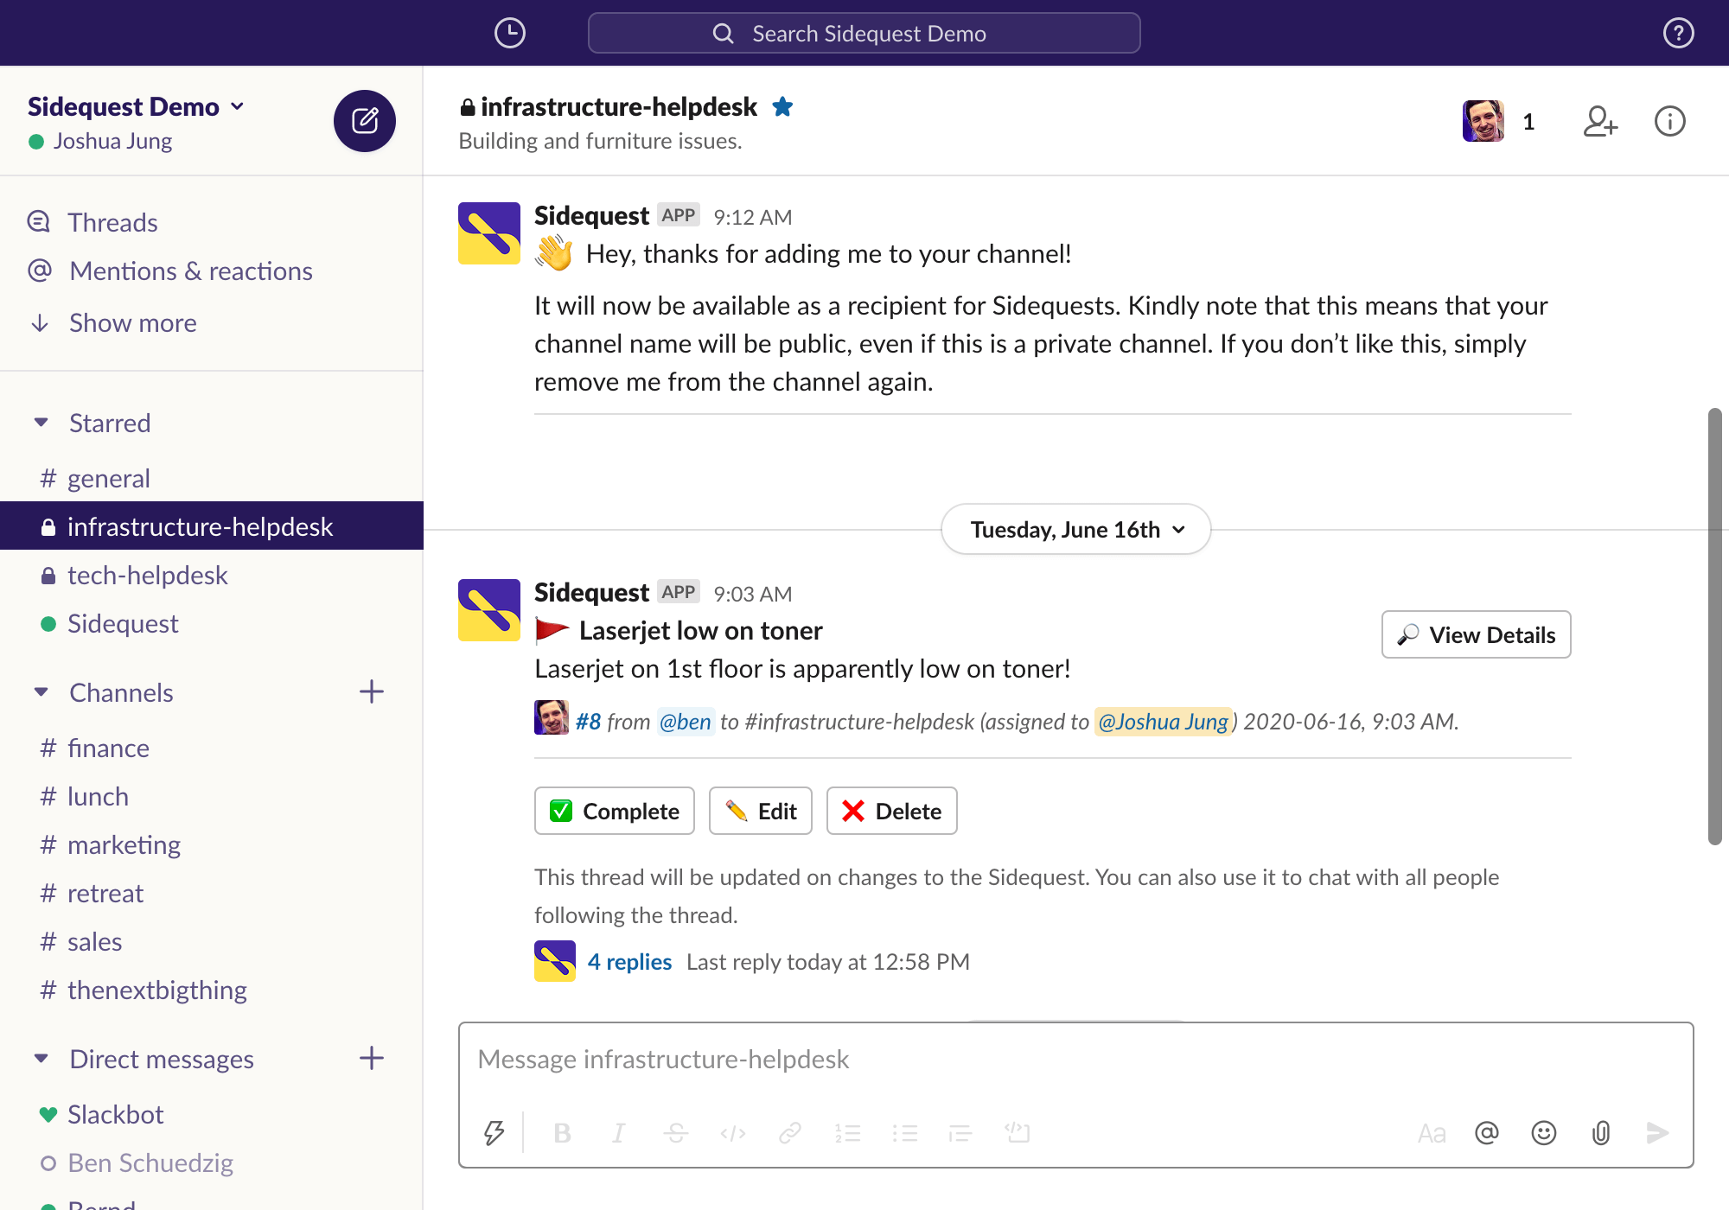Toggle the Aa formatting toolbar
The image size is (1729, 1210).
pyautogui.click(x=1432, y=1132)
